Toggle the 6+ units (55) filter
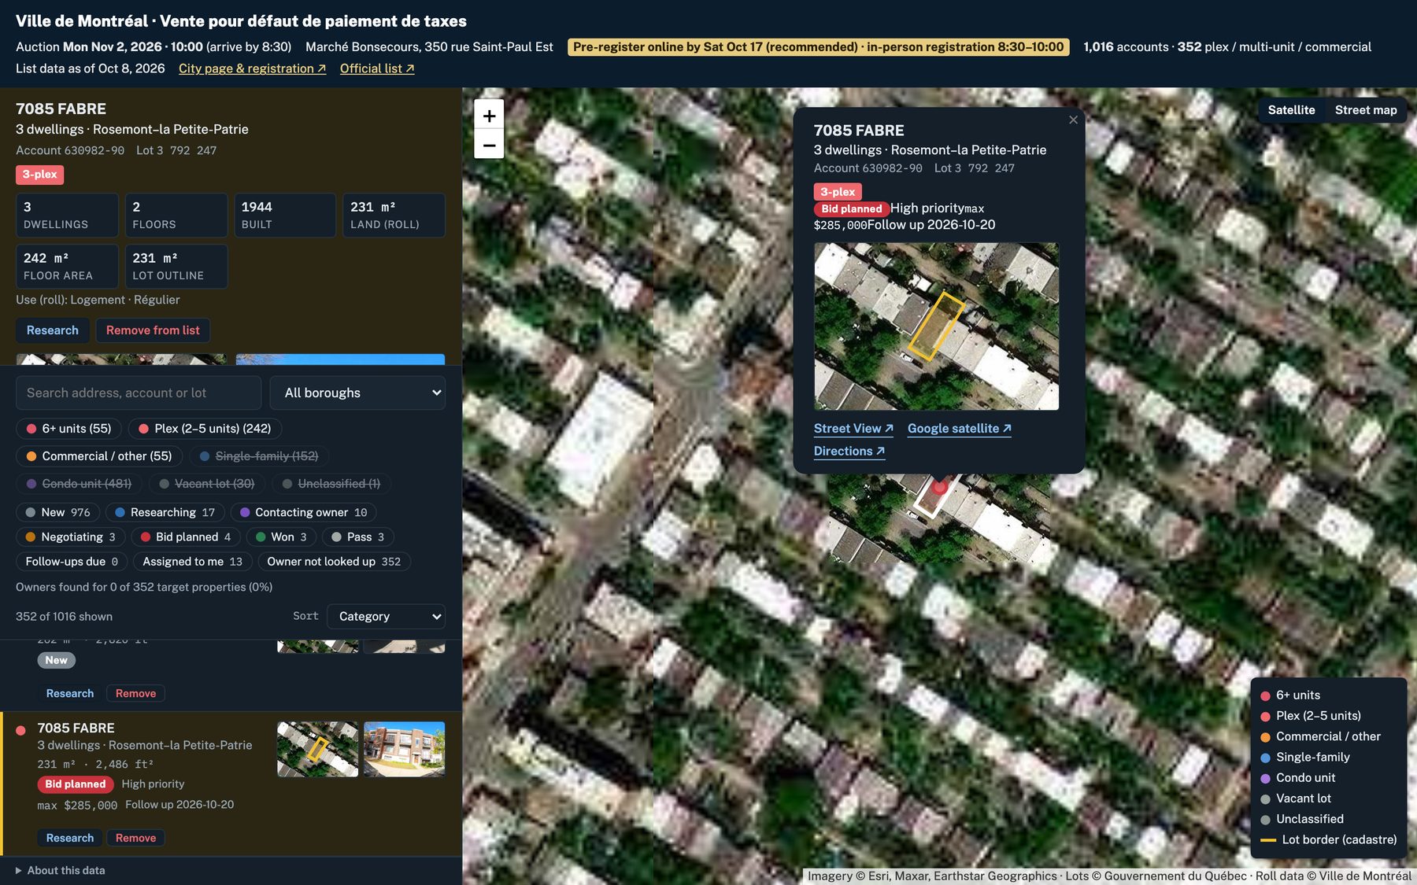1417x885 pixels. [x=68, y=429]
